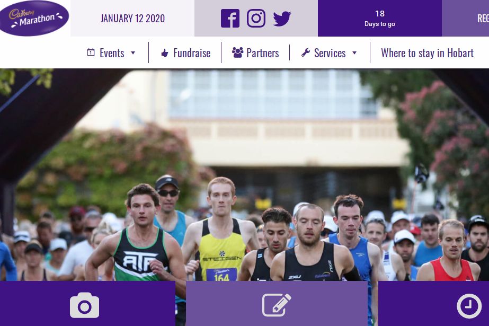Open Where to stay in Hobart
Viewport: 489px width, 326px height.
pyautogui.click(x=427, y=53)
